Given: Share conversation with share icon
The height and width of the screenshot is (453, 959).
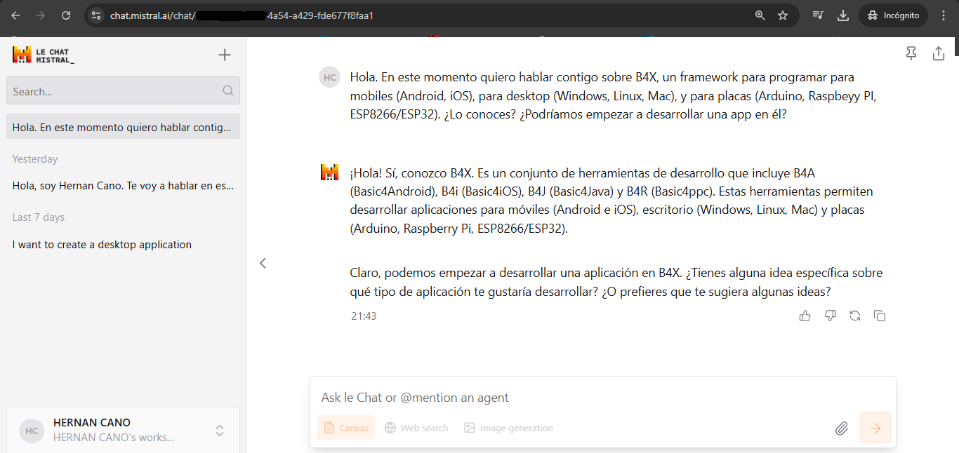Looking at the screenshot, I should click(939, 54).
